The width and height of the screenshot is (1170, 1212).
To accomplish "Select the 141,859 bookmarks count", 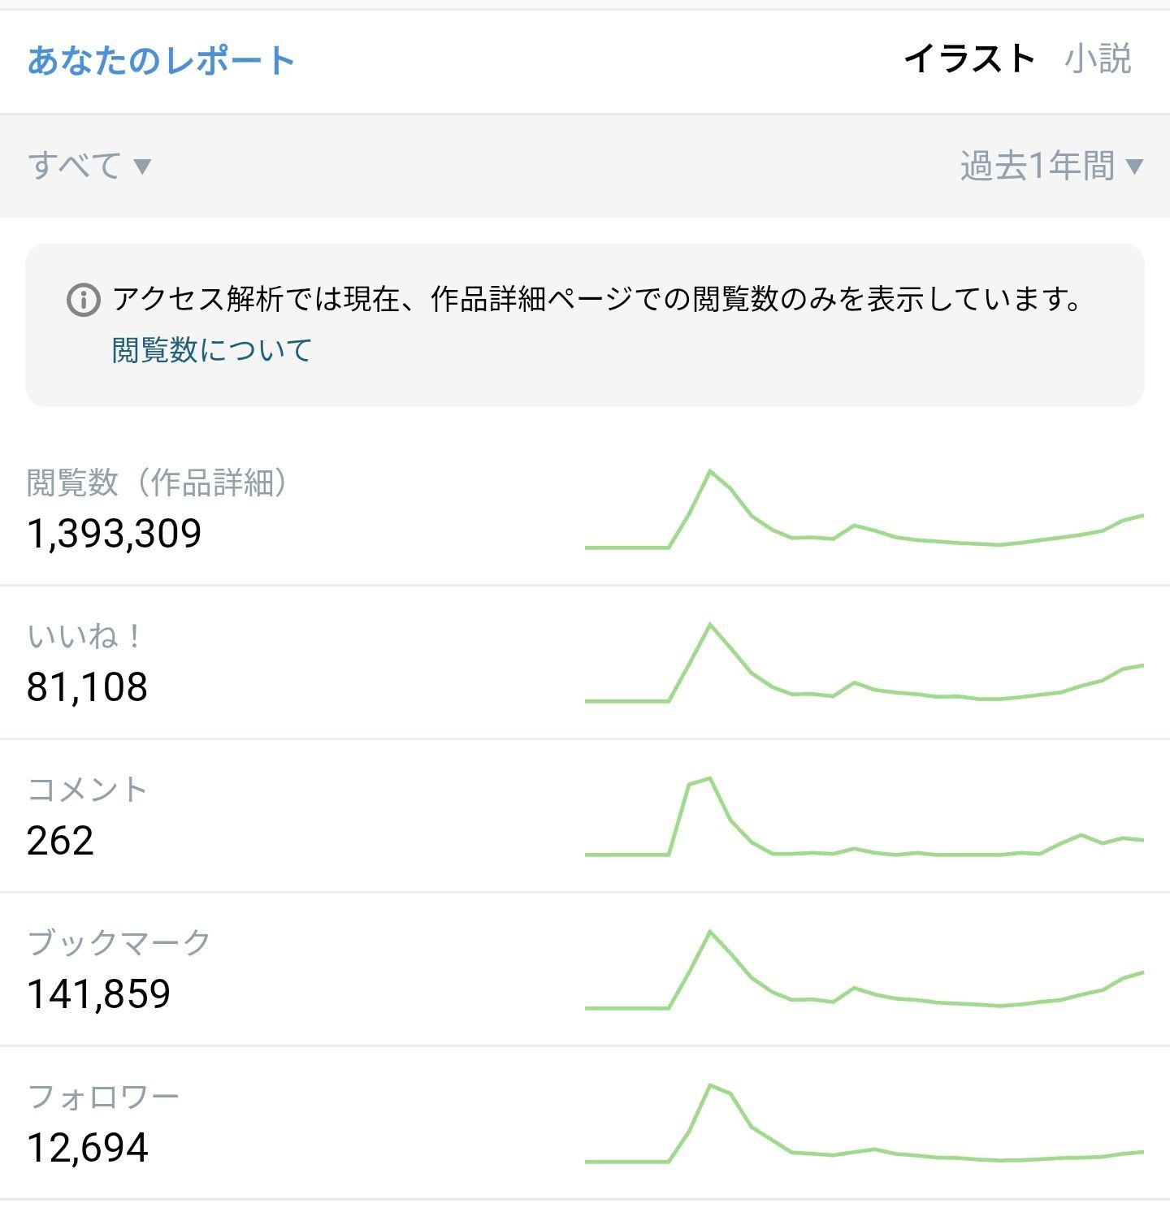I will point(98,994).
